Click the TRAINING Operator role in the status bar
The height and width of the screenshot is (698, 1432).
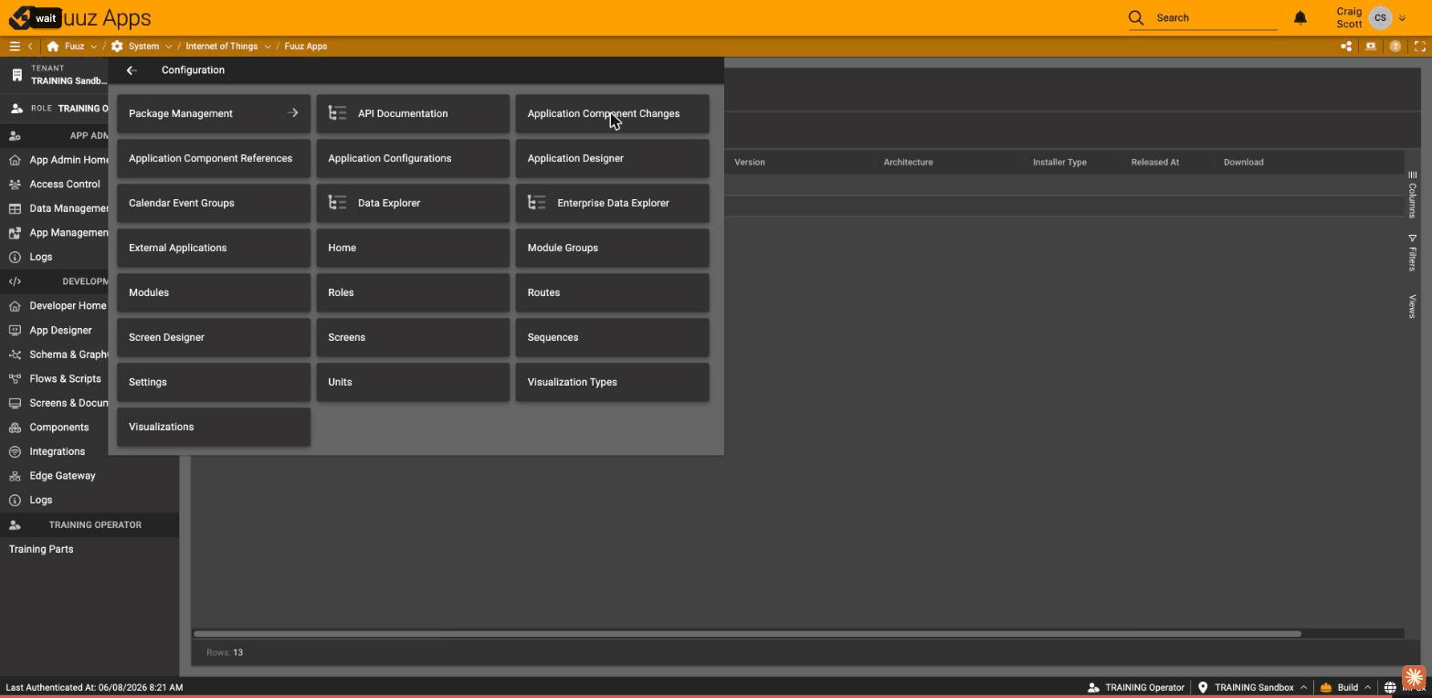pyautogui.click(x=1135, y=687)
